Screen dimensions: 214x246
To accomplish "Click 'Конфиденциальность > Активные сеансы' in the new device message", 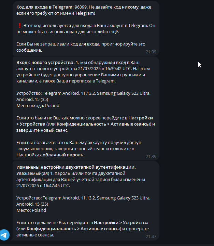I will pos(103,124).
